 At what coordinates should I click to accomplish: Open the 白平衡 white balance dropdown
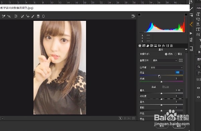(x=166, y=68)
